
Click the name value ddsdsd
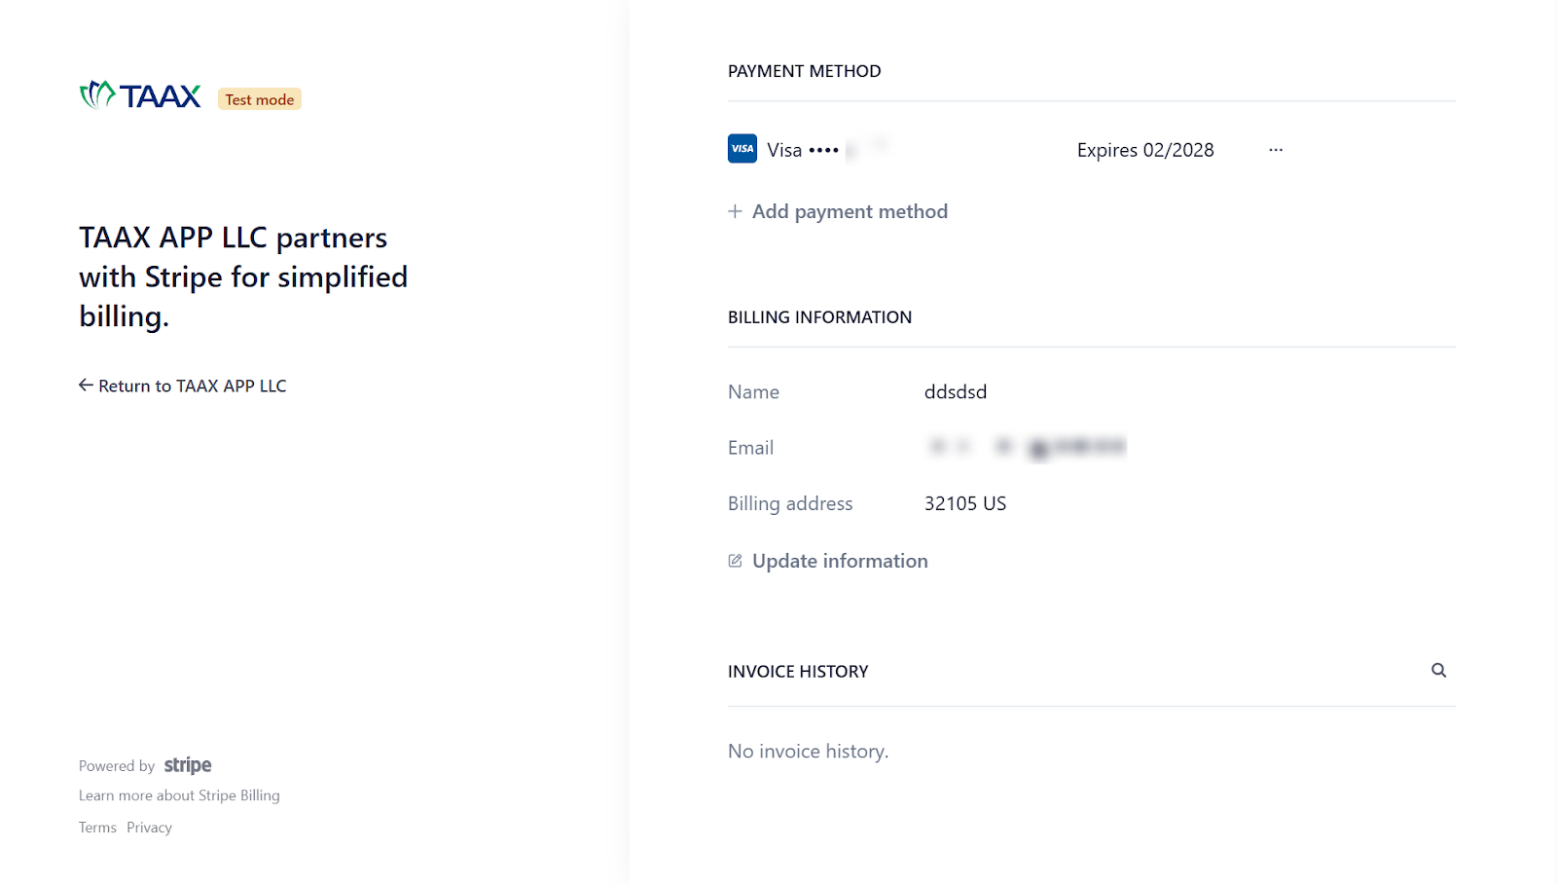click(956, 391)
